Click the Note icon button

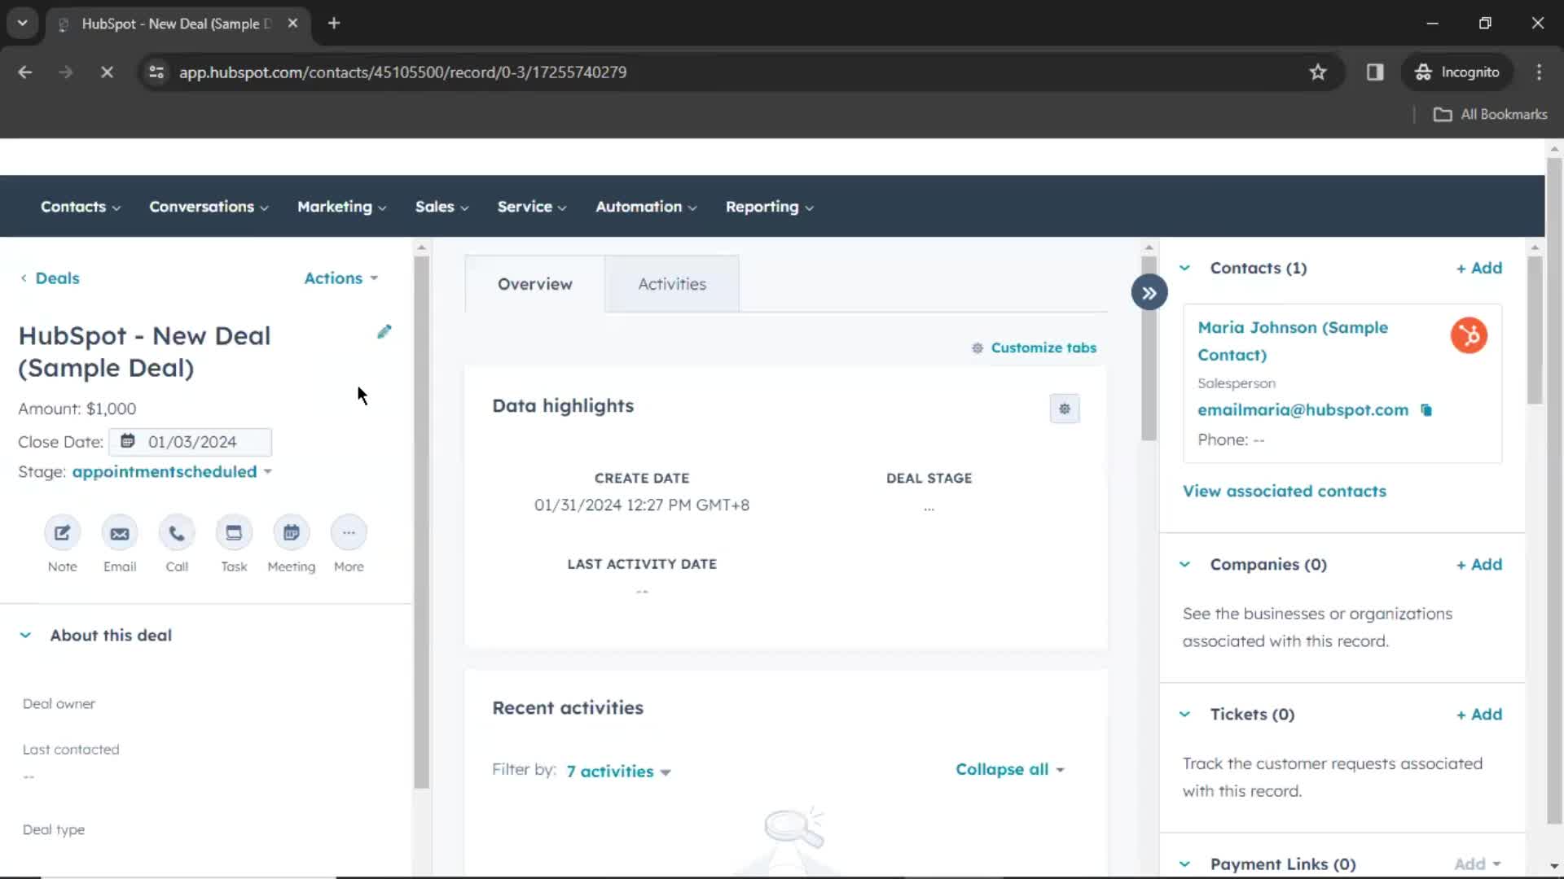pos(62,533)
